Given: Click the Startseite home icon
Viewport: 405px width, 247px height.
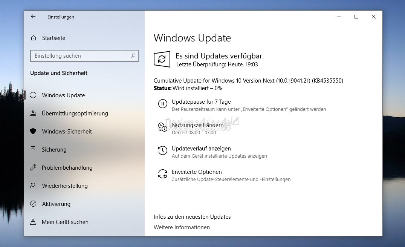Looking at the screenshot, I should [x=34, y=38].
